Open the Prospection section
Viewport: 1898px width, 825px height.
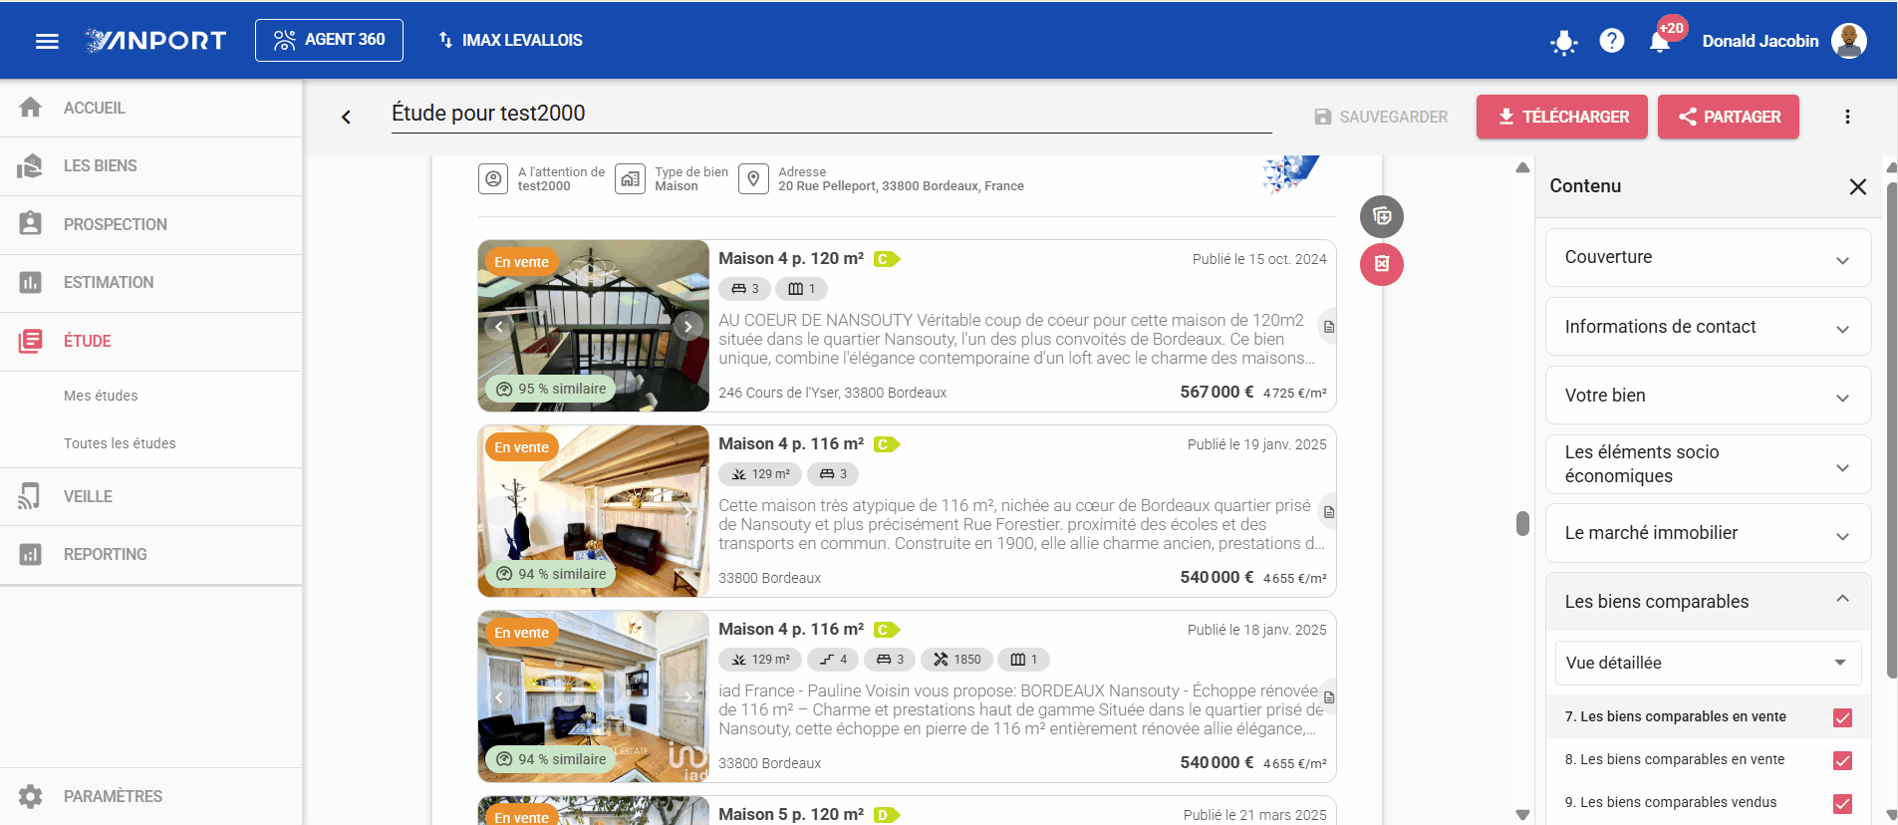[151, 224]
